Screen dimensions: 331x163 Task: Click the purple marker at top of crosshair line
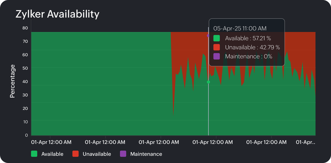point(208,35)
